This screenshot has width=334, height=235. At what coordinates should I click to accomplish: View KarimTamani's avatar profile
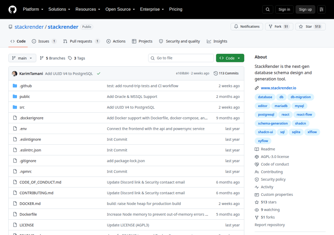pos(14,73)
